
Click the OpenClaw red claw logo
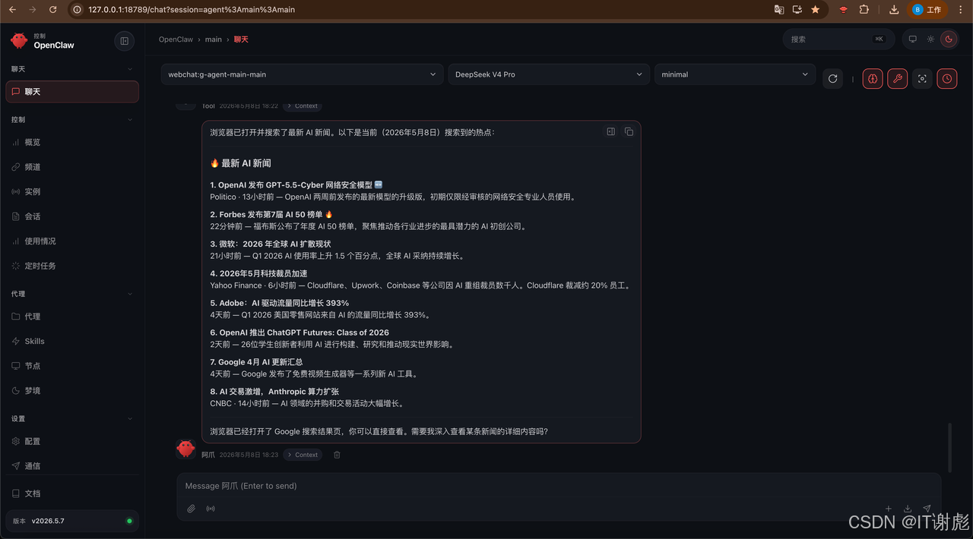coord(19,41)
